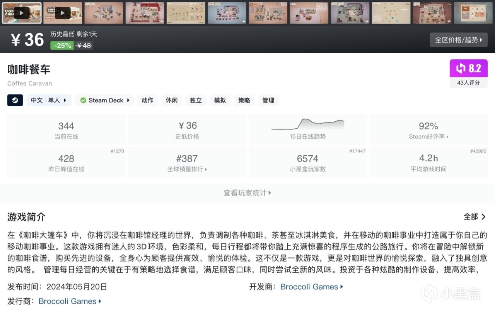Click the 4.2h 平均游戏时间 stat
The image size is (495, 311).
click(428, 162)
